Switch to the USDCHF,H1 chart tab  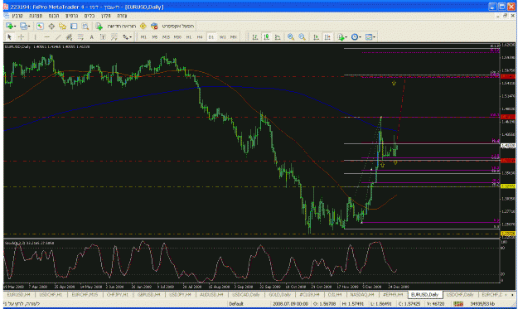coord(51,294)
